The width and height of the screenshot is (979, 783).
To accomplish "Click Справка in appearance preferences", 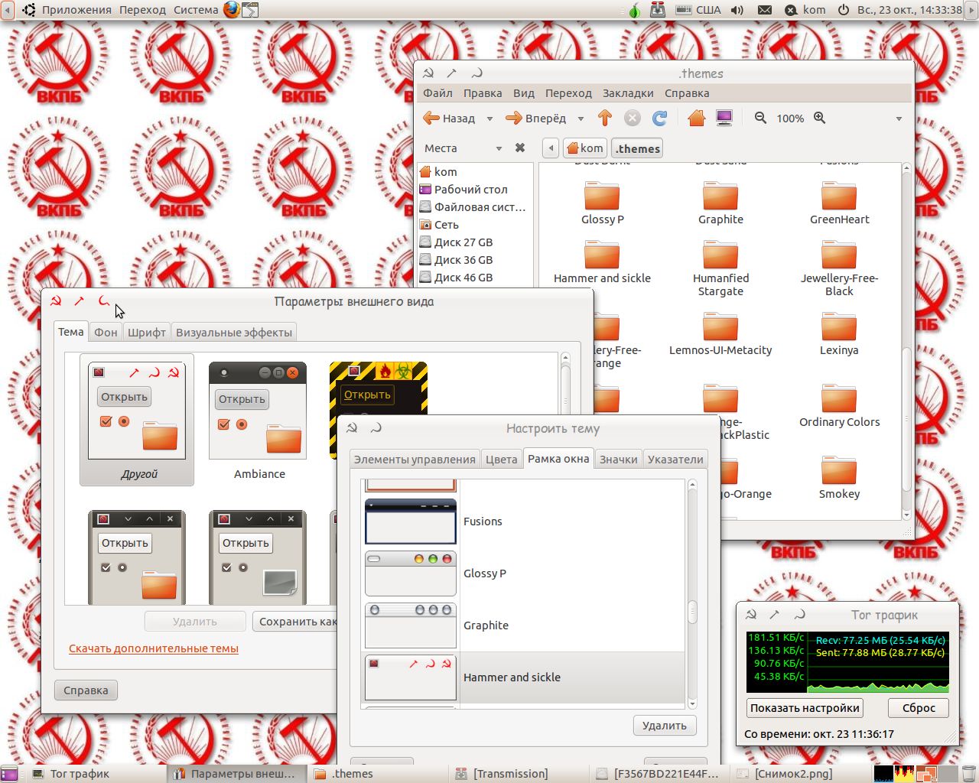I will point(86,690).
